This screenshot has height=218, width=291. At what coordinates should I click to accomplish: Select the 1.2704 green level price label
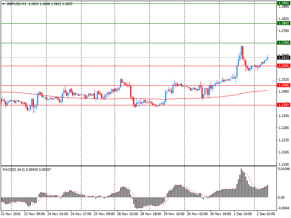(x=284, y=43)
